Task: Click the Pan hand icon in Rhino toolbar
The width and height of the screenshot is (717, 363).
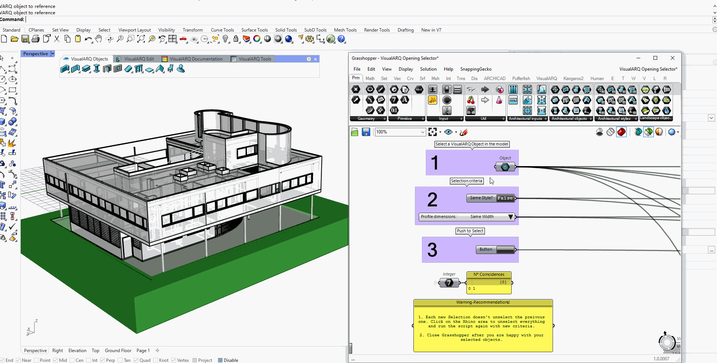Action: point(98,39)
